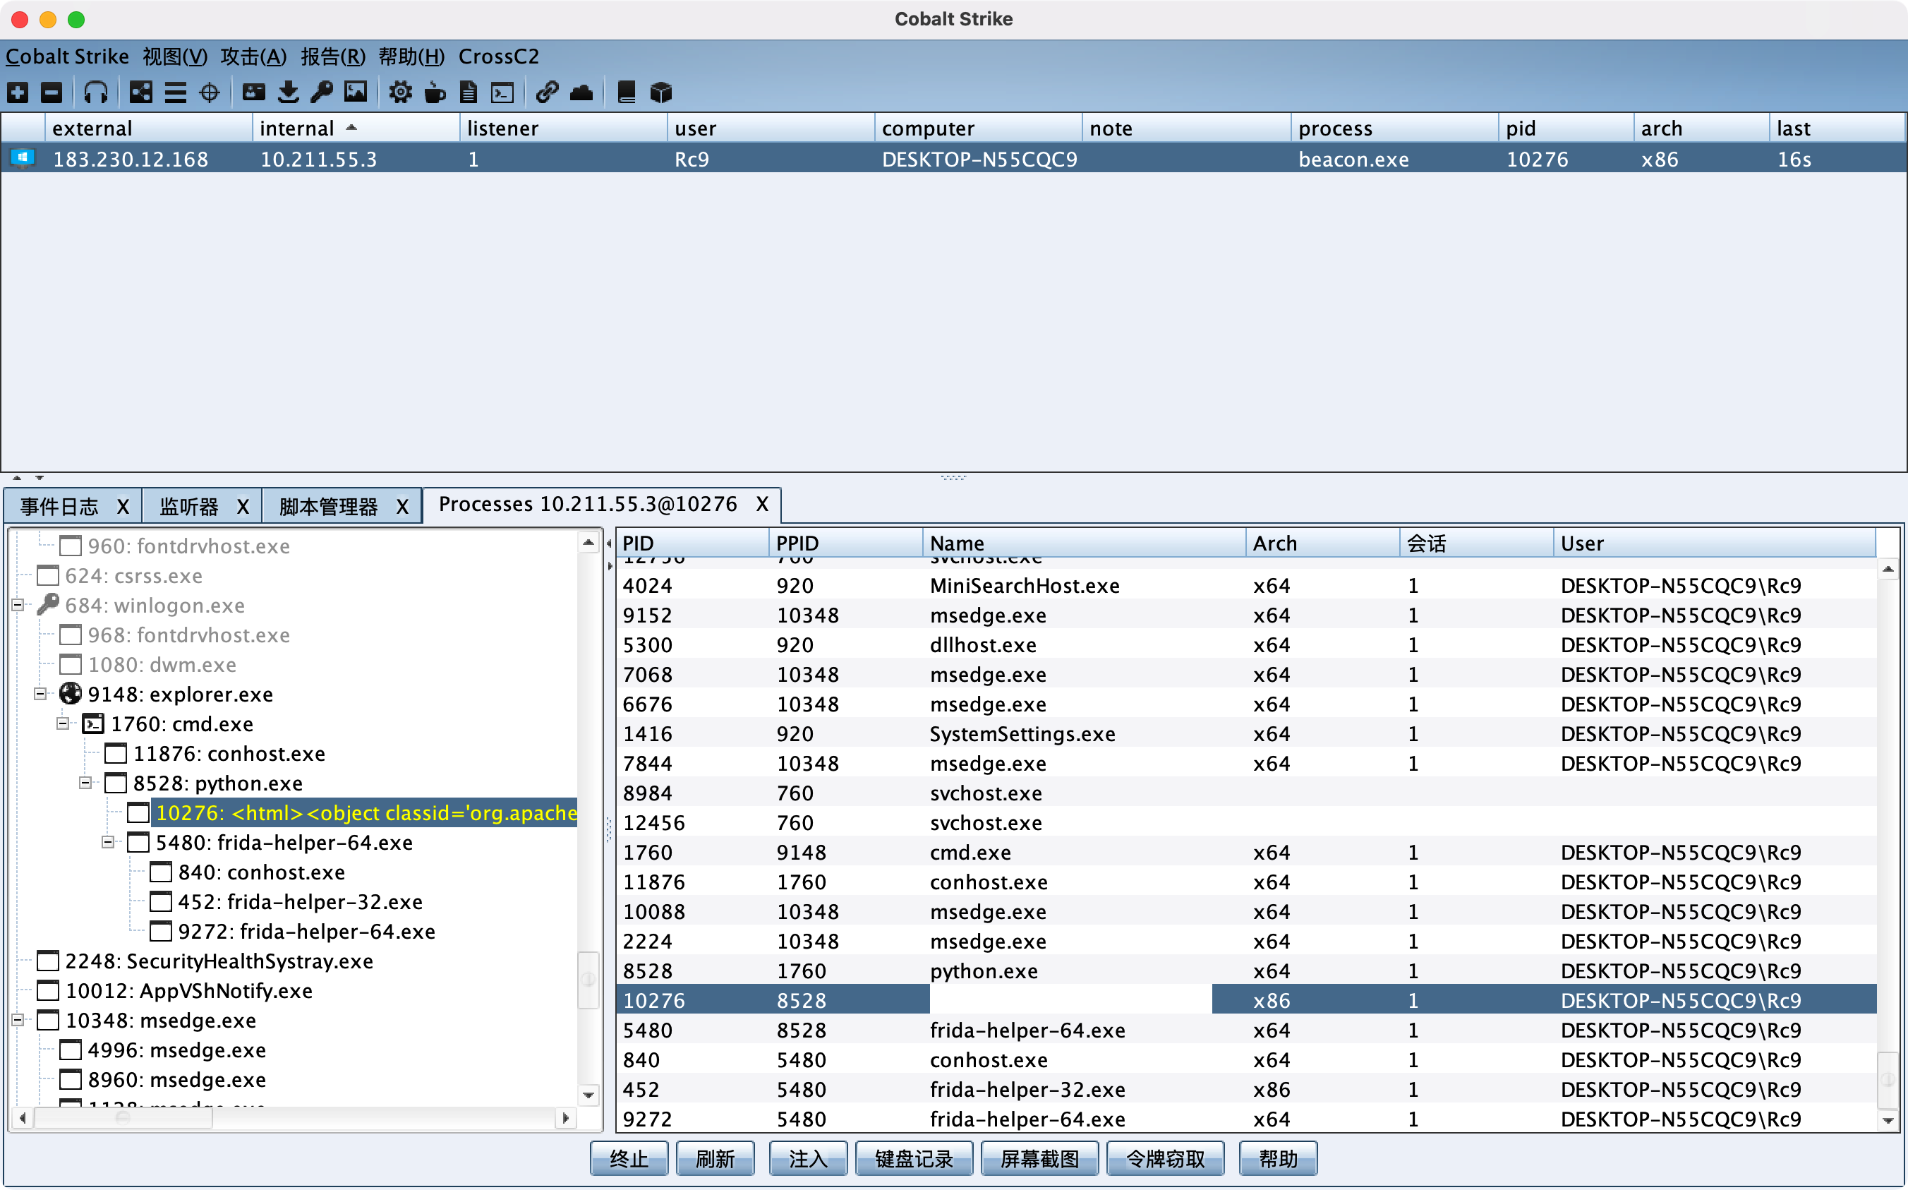Screen dimensions: 1908x1190
Task: Click the globe icon beside explorer.exe
Action: pyautogui.click(x=71, y=693)
